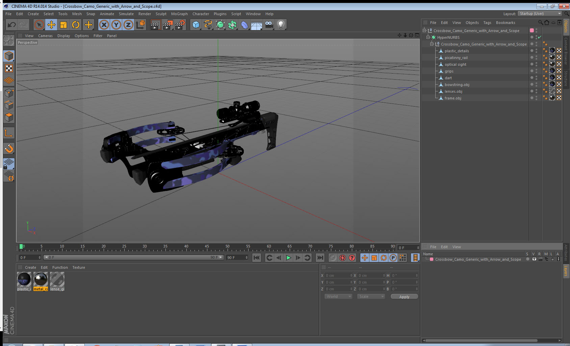
Task: Collapse the HyperNURBS tree node
Action: click(x=428, y=37)
